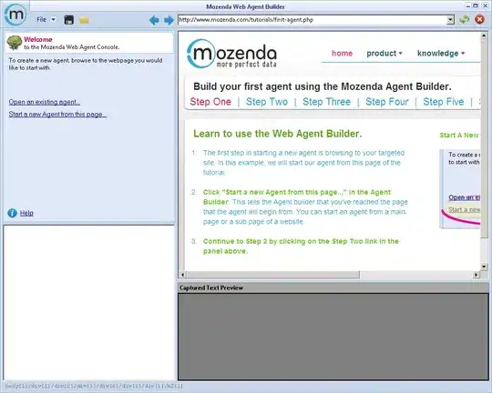Screen dimensions: 492x393
Task: Open the product navigation dropdown
Action: (384, 54)
